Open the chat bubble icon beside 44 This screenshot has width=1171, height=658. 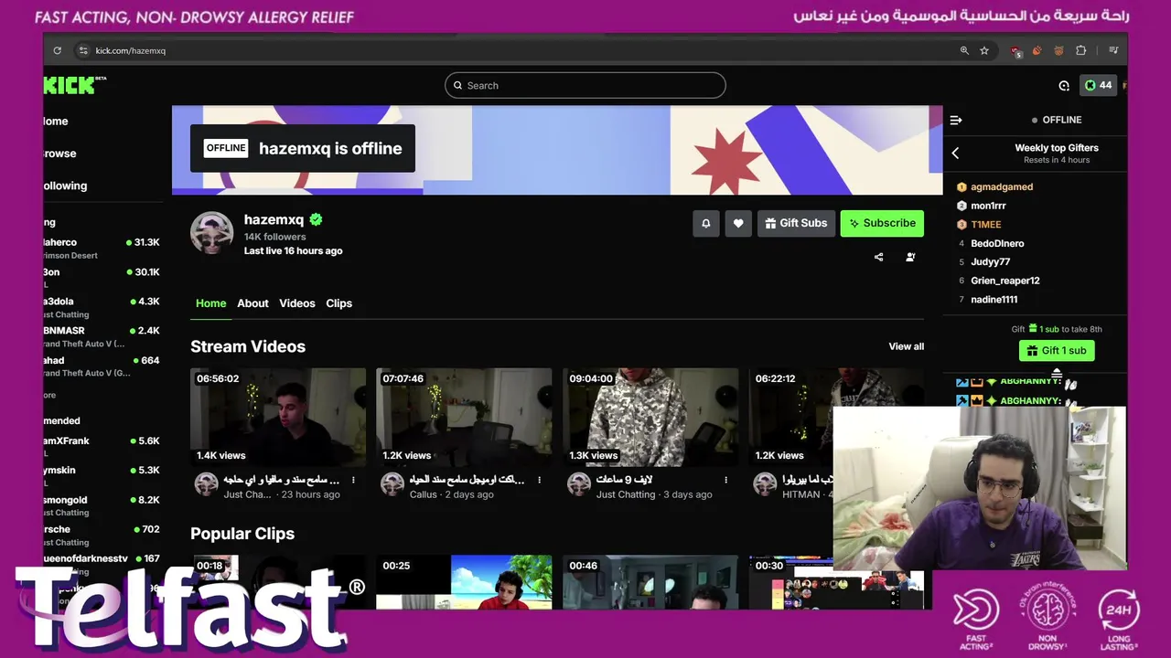point(1064,85)
